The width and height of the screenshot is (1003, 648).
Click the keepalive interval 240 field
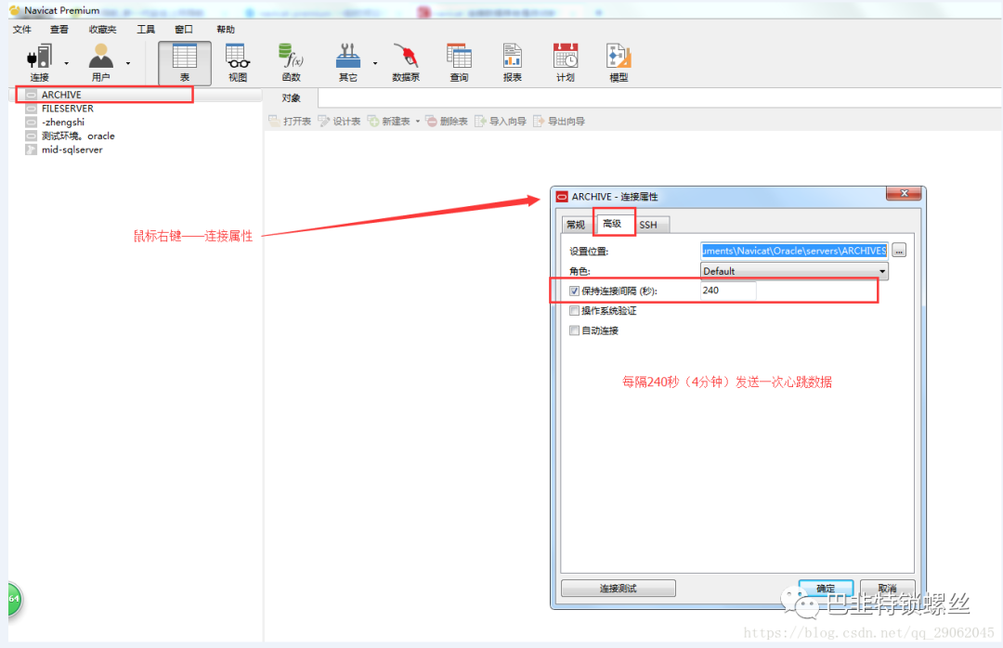[728, 291]
